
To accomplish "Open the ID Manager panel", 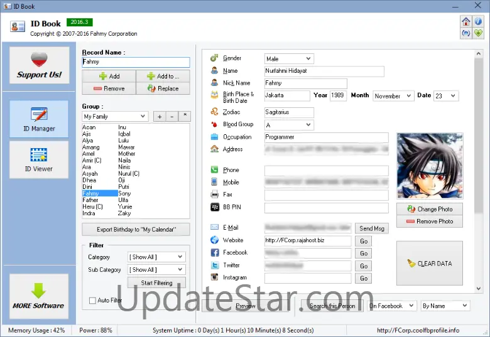I will 39,119.
